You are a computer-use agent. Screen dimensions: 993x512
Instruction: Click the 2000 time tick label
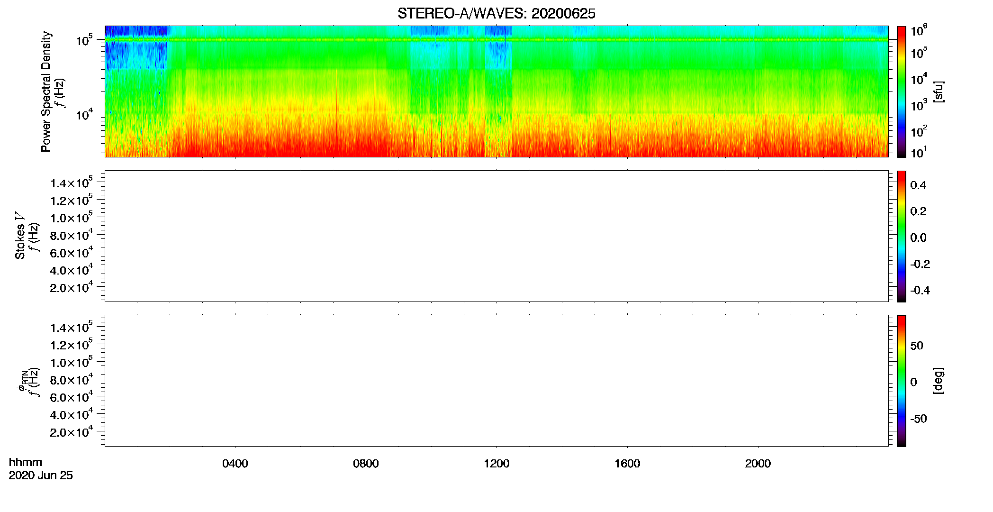(x=758, y=464)
